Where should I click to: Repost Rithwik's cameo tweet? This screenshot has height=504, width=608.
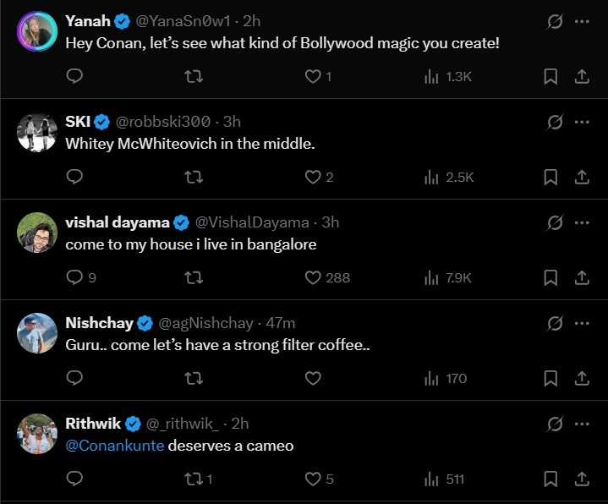point(194,479)
